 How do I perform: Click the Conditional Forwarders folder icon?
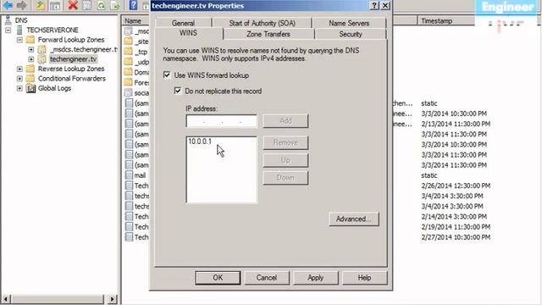[x=30, y=78]
